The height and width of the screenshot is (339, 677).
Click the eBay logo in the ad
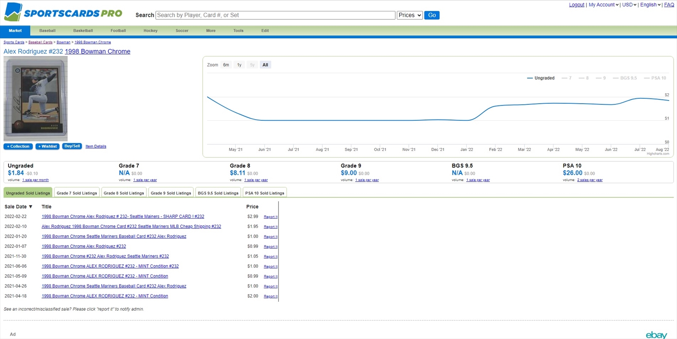(x=656, y=335)
